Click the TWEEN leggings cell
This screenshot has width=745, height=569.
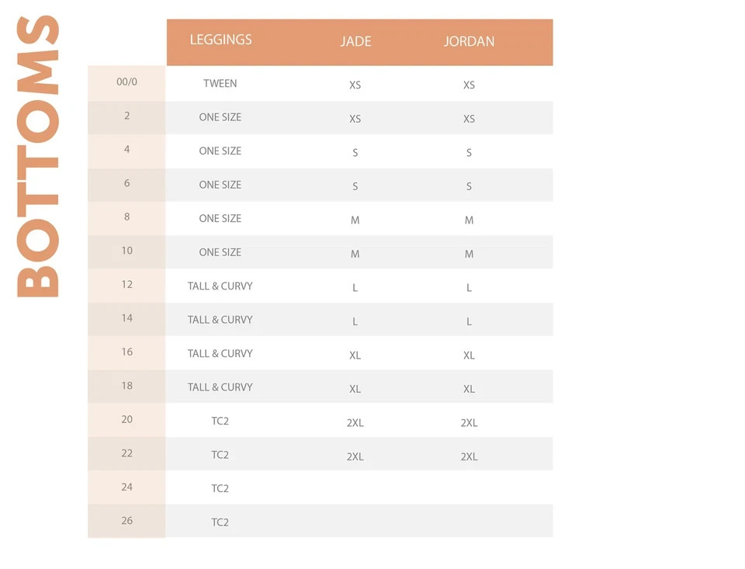pos(220,83)
